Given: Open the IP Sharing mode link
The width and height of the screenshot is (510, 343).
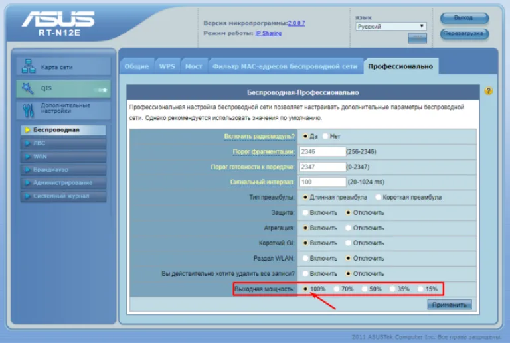Looking at the screenshot, I should [x=268, y=33].
